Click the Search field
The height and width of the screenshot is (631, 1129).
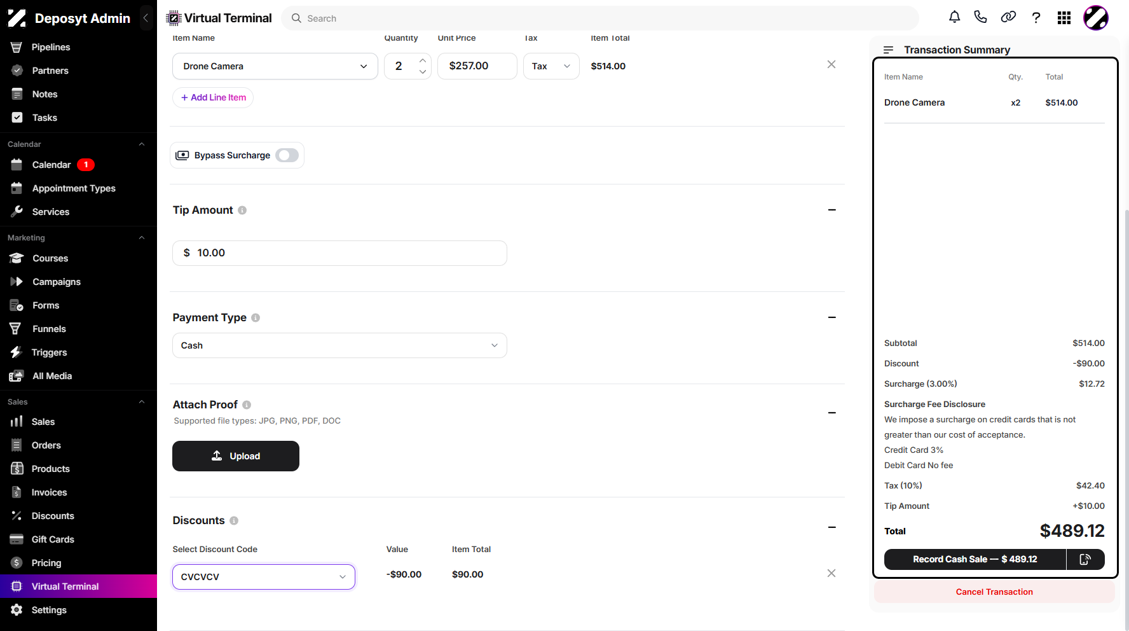pos(600,18)
